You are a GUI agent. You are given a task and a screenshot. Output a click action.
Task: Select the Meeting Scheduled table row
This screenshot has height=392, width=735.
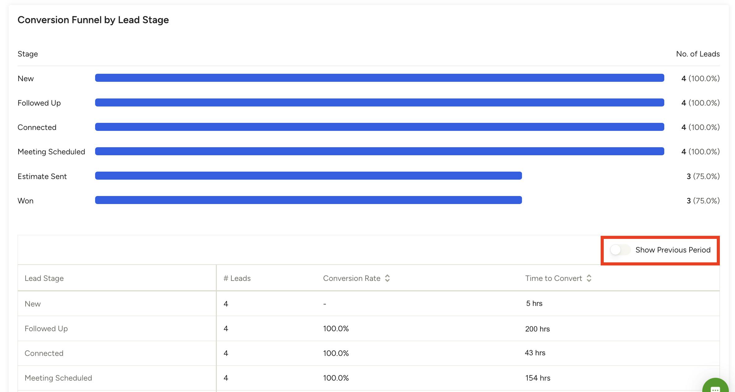tap(58, 378)
